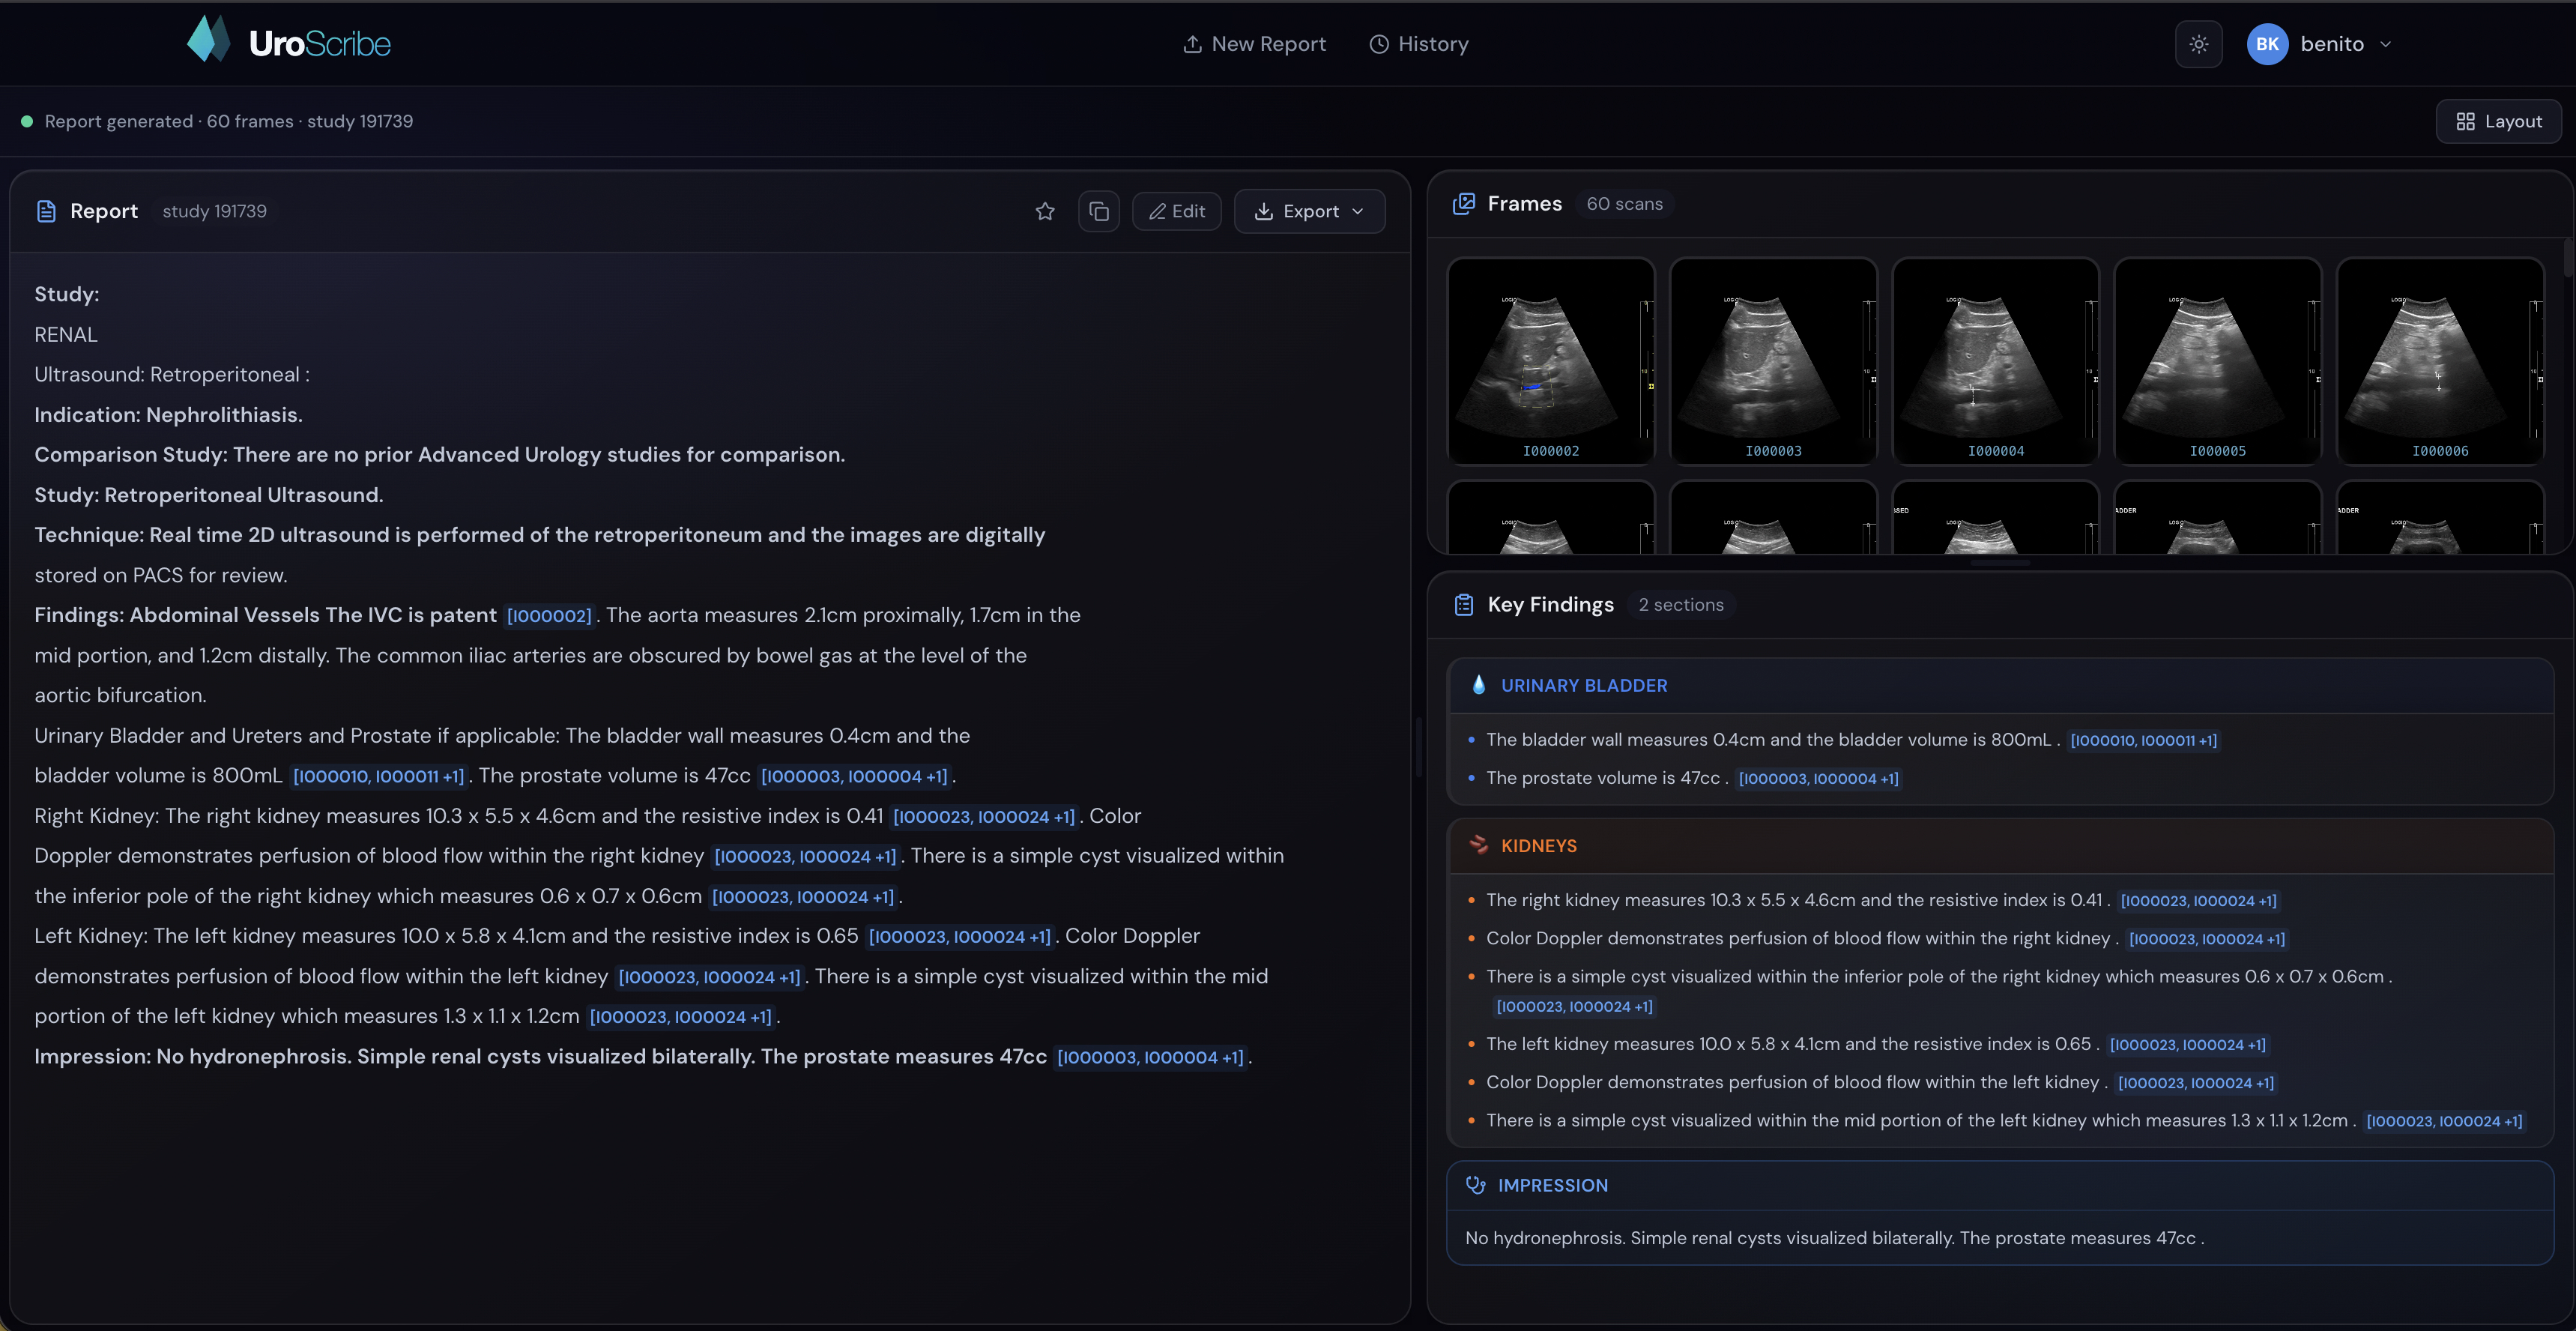Click the Edit button
2576x1331 pixels.
point(1176,211)
